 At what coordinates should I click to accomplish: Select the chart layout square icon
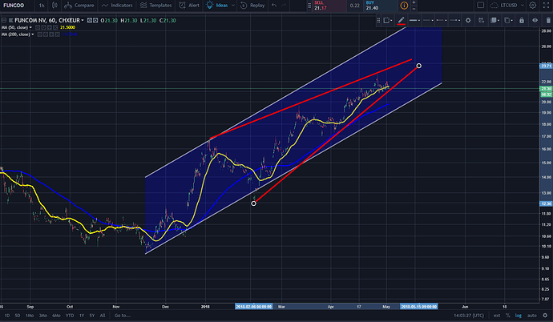pyautogui.click(x=480, y=6)
